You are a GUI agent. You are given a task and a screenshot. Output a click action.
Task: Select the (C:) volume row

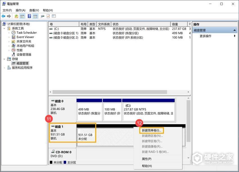tap(120, 29)
